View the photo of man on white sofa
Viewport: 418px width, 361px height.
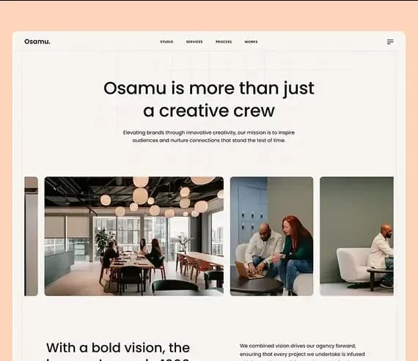(x=356, y=236)
